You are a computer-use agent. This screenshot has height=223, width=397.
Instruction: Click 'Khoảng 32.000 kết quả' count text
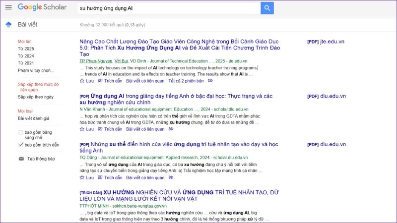(x=102, y=25)
